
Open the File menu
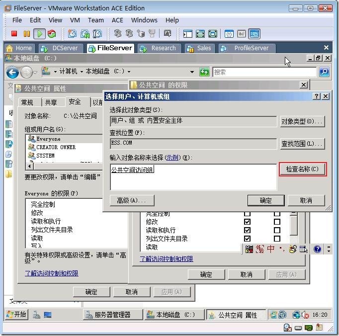point(17,20)
